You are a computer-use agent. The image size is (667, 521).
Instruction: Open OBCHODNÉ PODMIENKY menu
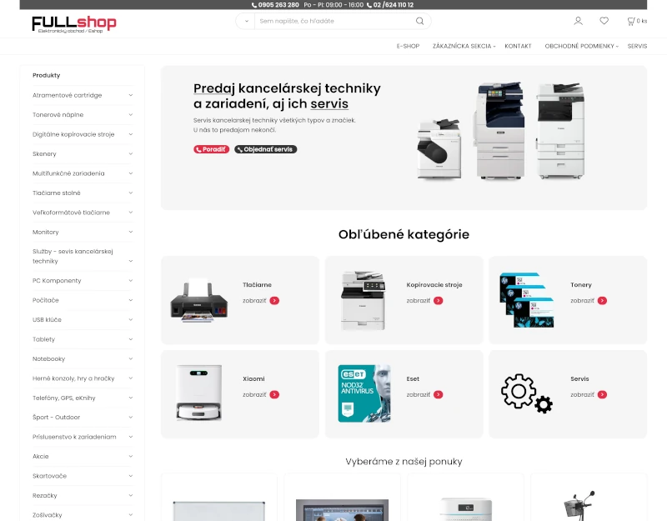[x=581, y=46]
